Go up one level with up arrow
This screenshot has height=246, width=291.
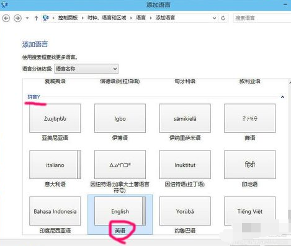point(36,18)
